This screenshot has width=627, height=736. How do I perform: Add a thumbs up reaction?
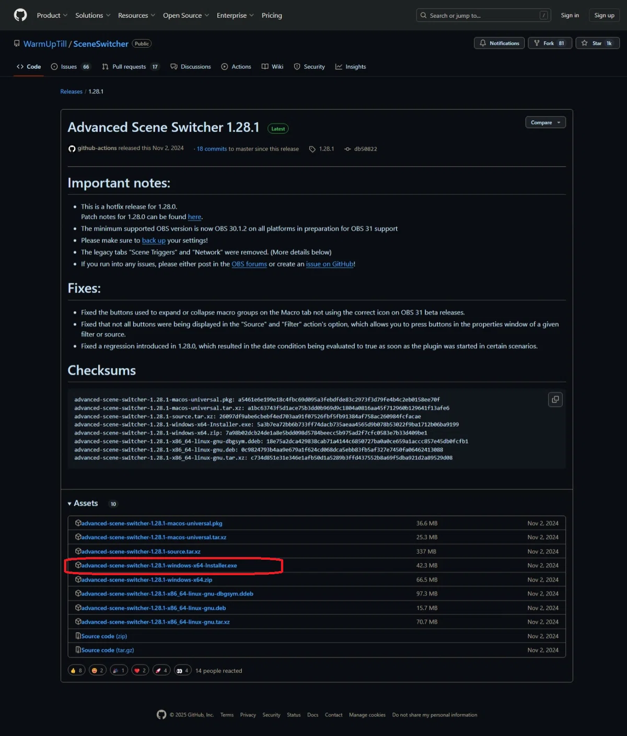click(76, 671)
